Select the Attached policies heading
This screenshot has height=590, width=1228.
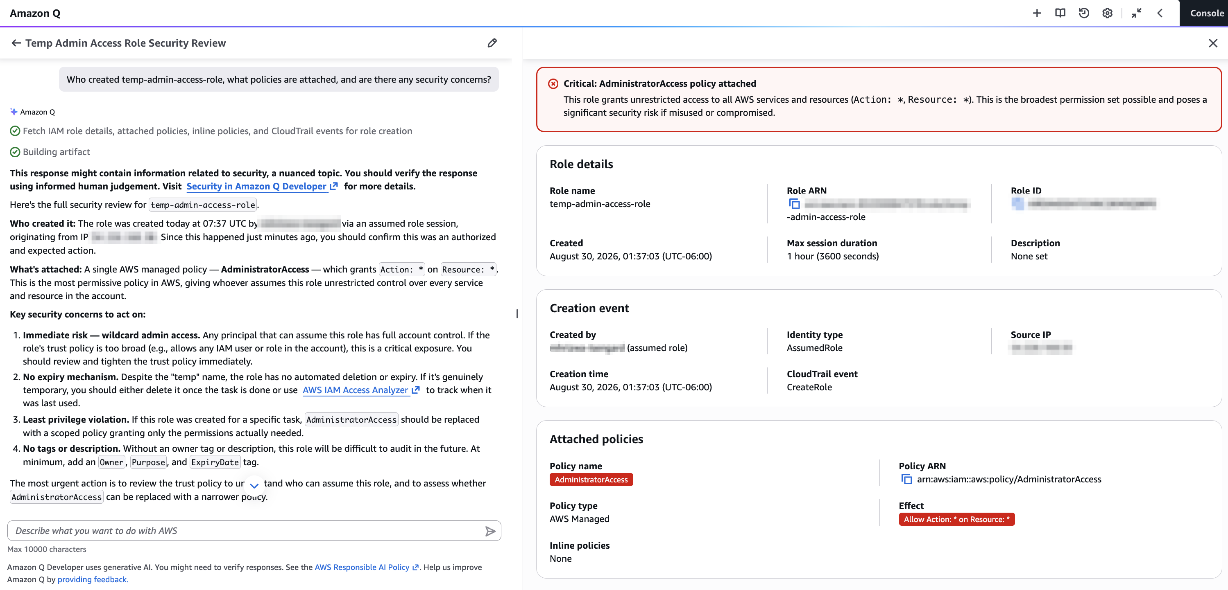596,439
